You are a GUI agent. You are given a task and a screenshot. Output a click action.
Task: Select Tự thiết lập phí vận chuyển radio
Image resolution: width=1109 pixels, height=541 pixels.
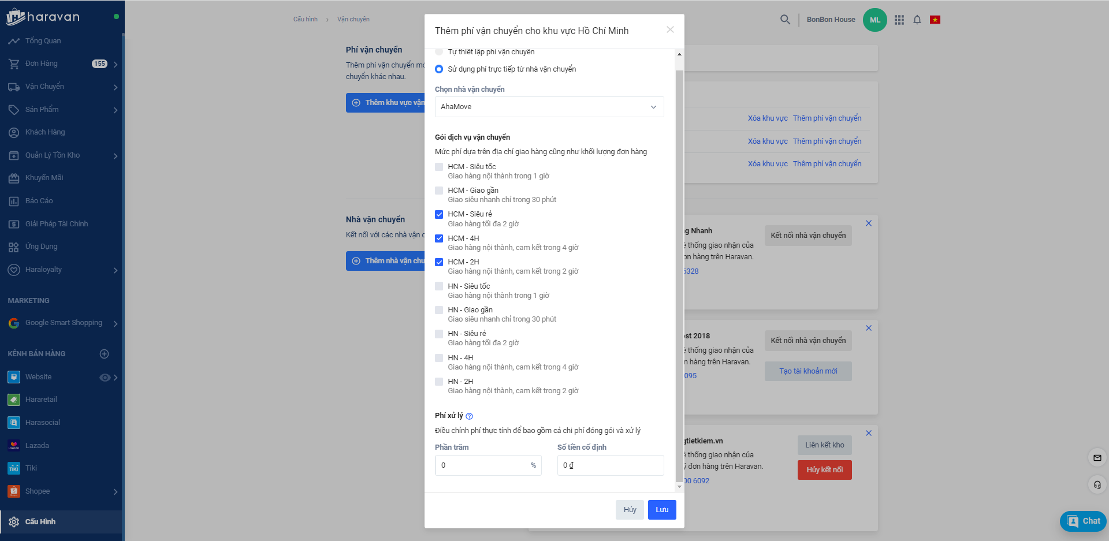(439, 52)
